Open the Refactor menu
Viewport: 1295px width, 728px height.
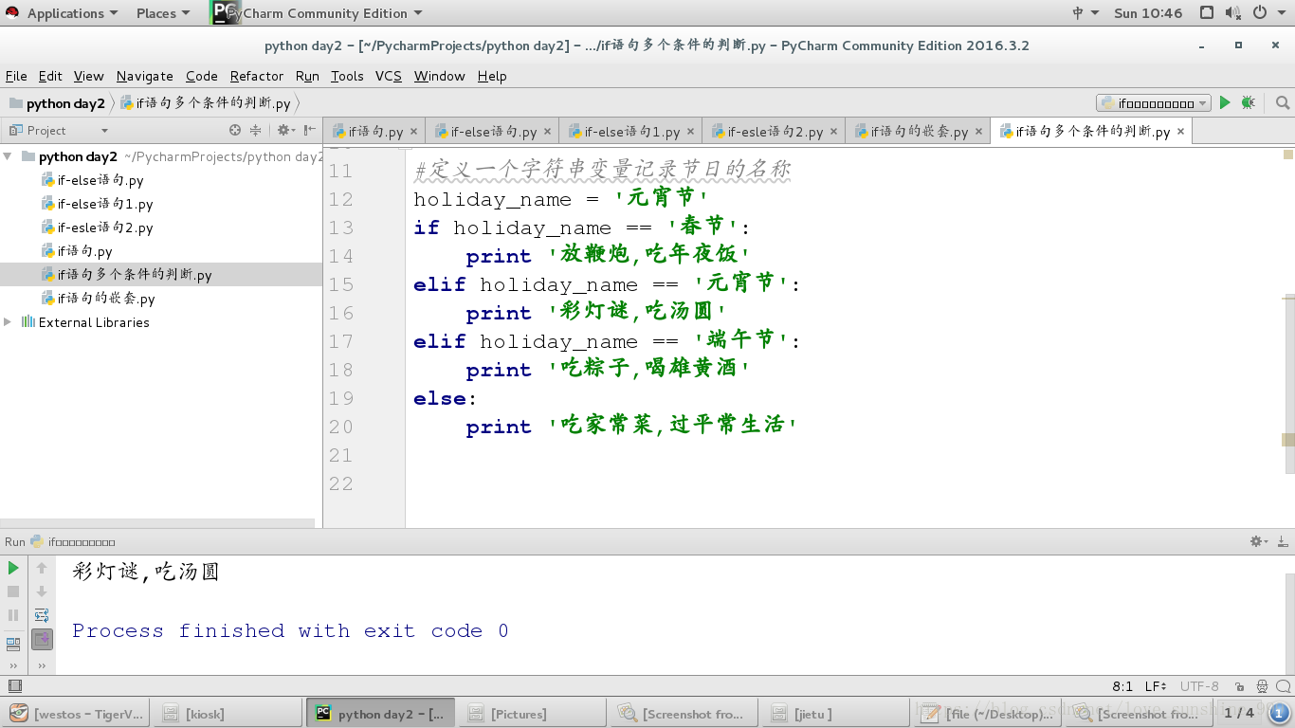click(257, 76)
